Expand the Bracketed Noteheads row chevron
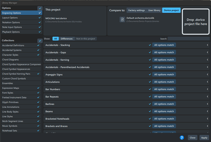Viewport: 211px width, 142px height. (x=207, y=118)
